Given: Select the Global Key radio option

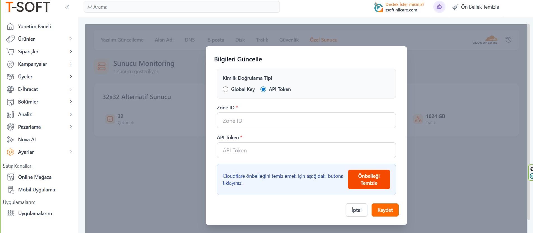Looking at the screenshot, I should pyautogui.click(x=226, y=89).
